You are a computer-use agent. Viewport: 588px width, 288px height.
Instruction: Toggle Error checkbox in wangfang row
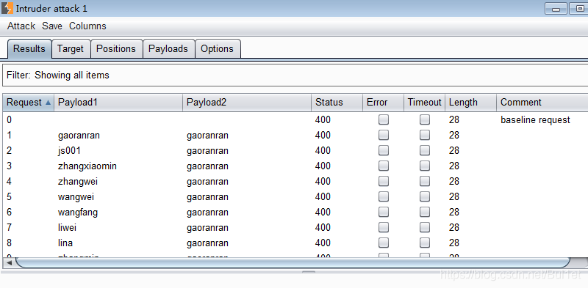(x=384, y=212)
